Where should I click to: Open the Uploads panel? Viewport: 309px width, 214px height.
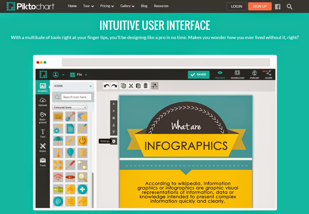[43, 102]
